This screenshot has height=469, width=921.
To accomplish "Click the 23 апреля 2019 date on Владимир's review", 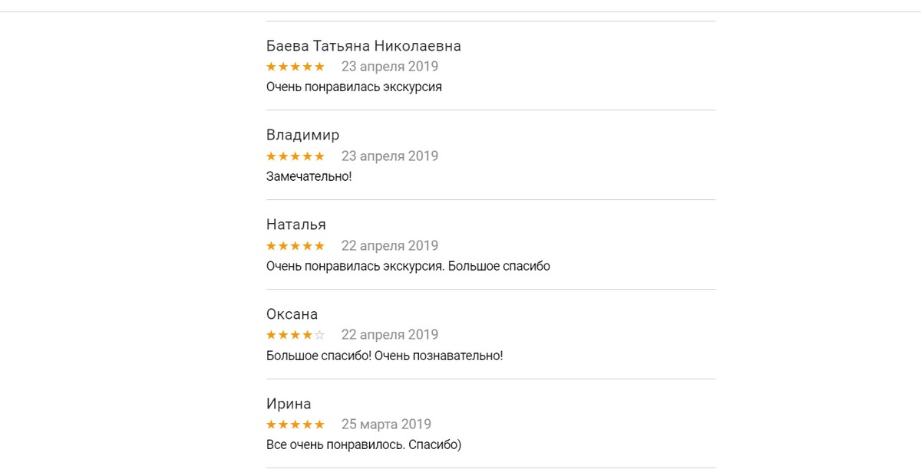I will pos(389,156).
